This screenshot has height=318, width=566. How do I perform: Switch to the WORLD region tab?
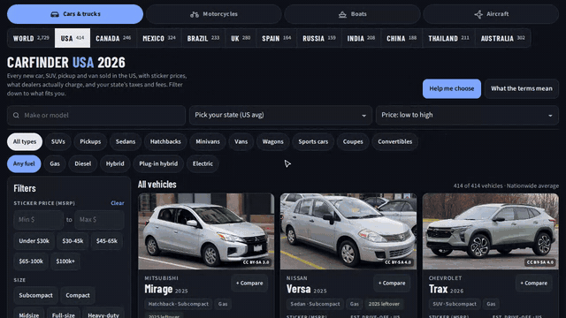31,38
